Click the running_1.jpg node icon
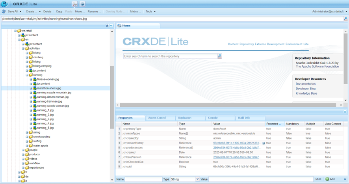Image resolution: width=349 pixels, height=184 pixels. [x=35, y=110]
